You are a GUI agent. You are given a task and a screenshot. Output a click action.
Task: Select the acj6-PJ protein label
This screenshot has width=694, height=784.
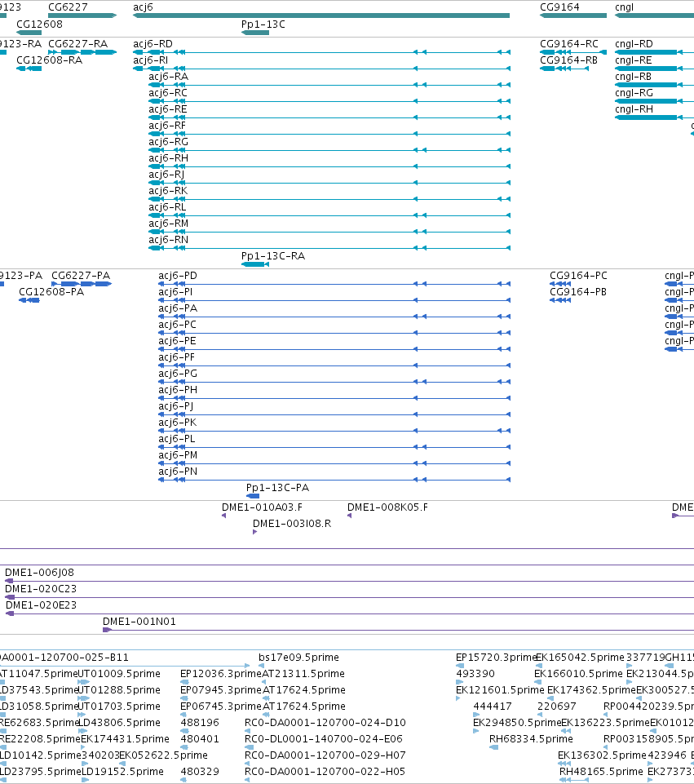point(176,406)
